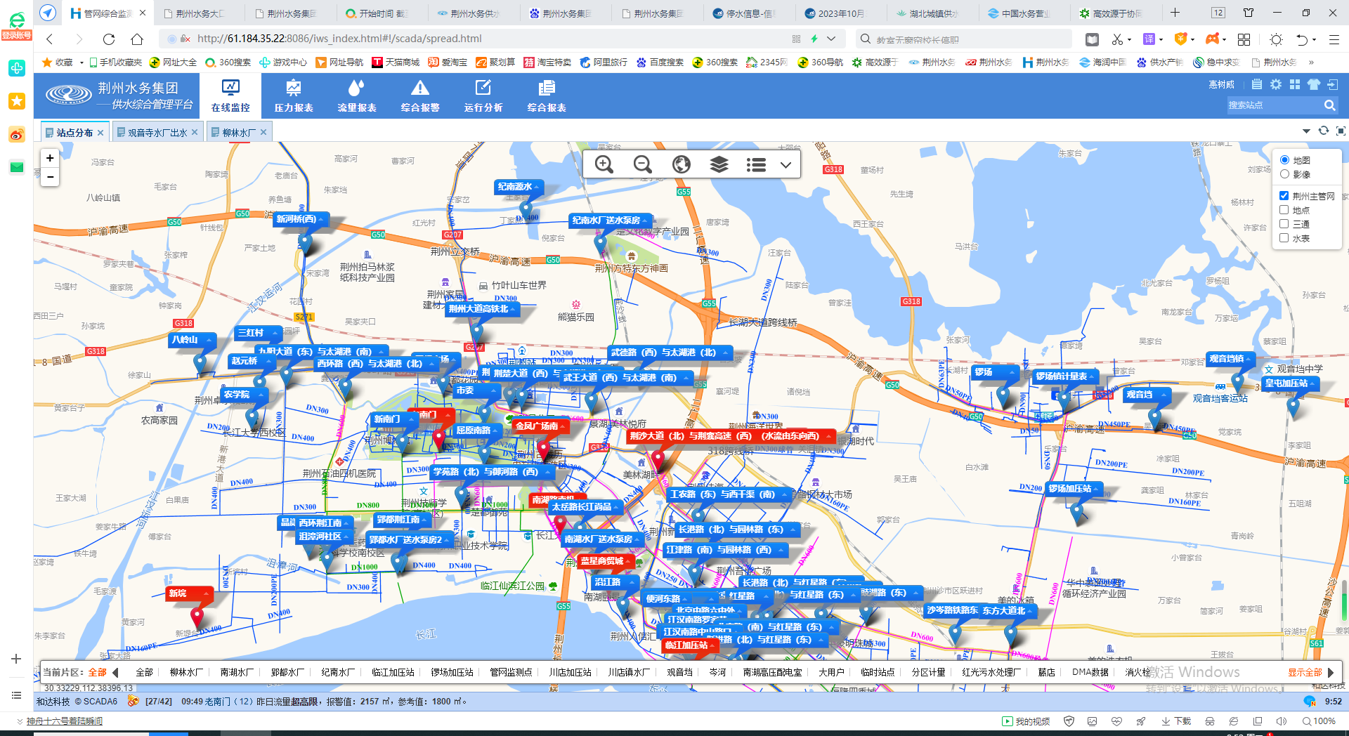
Task: Click the 显示全部 link
Action: point(1304,672)
